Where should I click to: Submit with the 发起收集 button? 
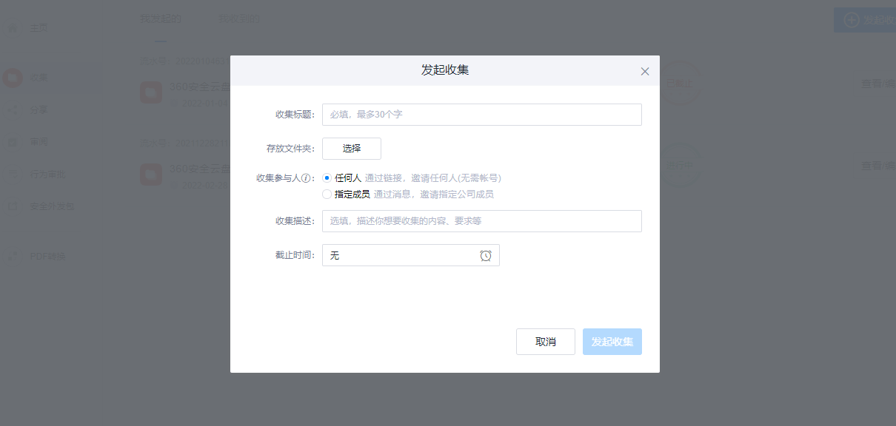(x=612, y=341)
